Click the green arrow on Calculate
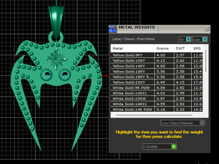The image size is (219, 164). click(173, 146)
